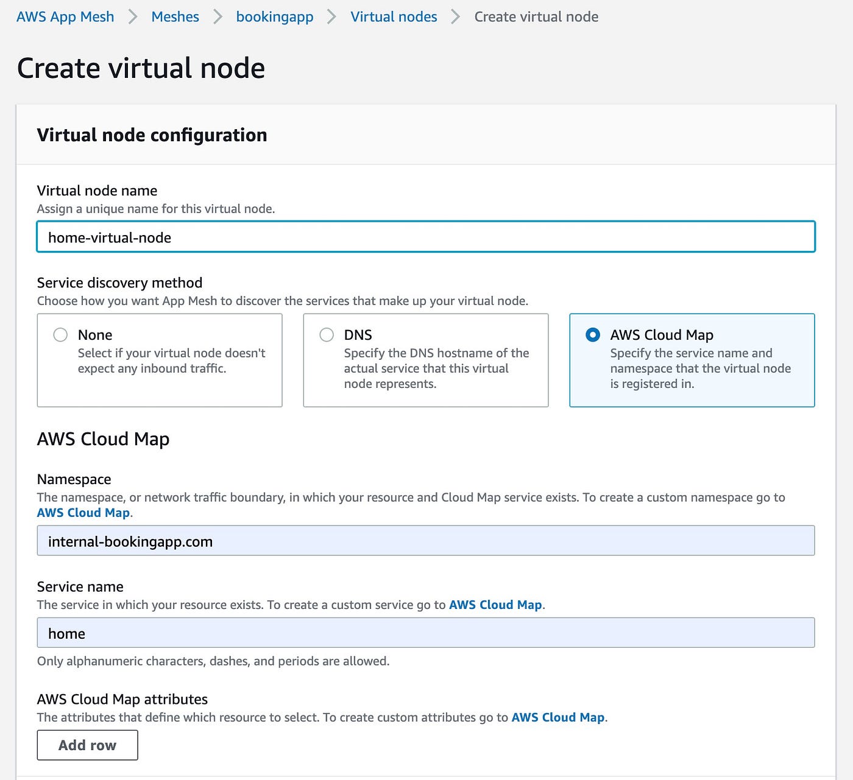The height and width of the screenshot is (780, 853).
Task: Click the chevron between Meshes and bookingapp
Action: (x=218, y=17)
